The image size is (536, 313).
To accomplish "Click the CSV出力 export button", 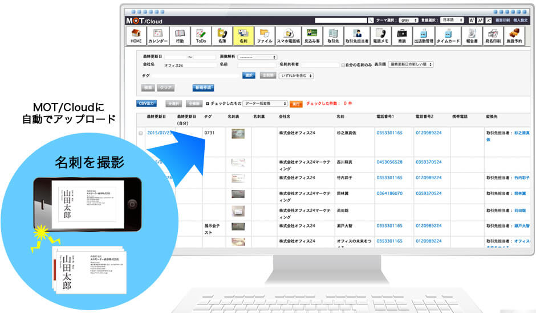I will 147,104.
